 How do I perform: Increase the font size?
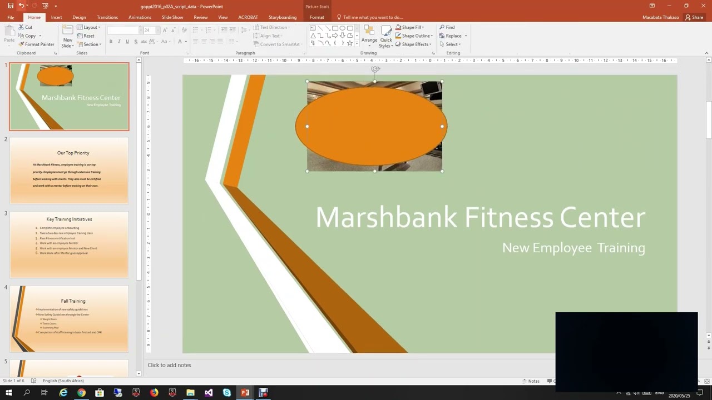tap(165, 30)
